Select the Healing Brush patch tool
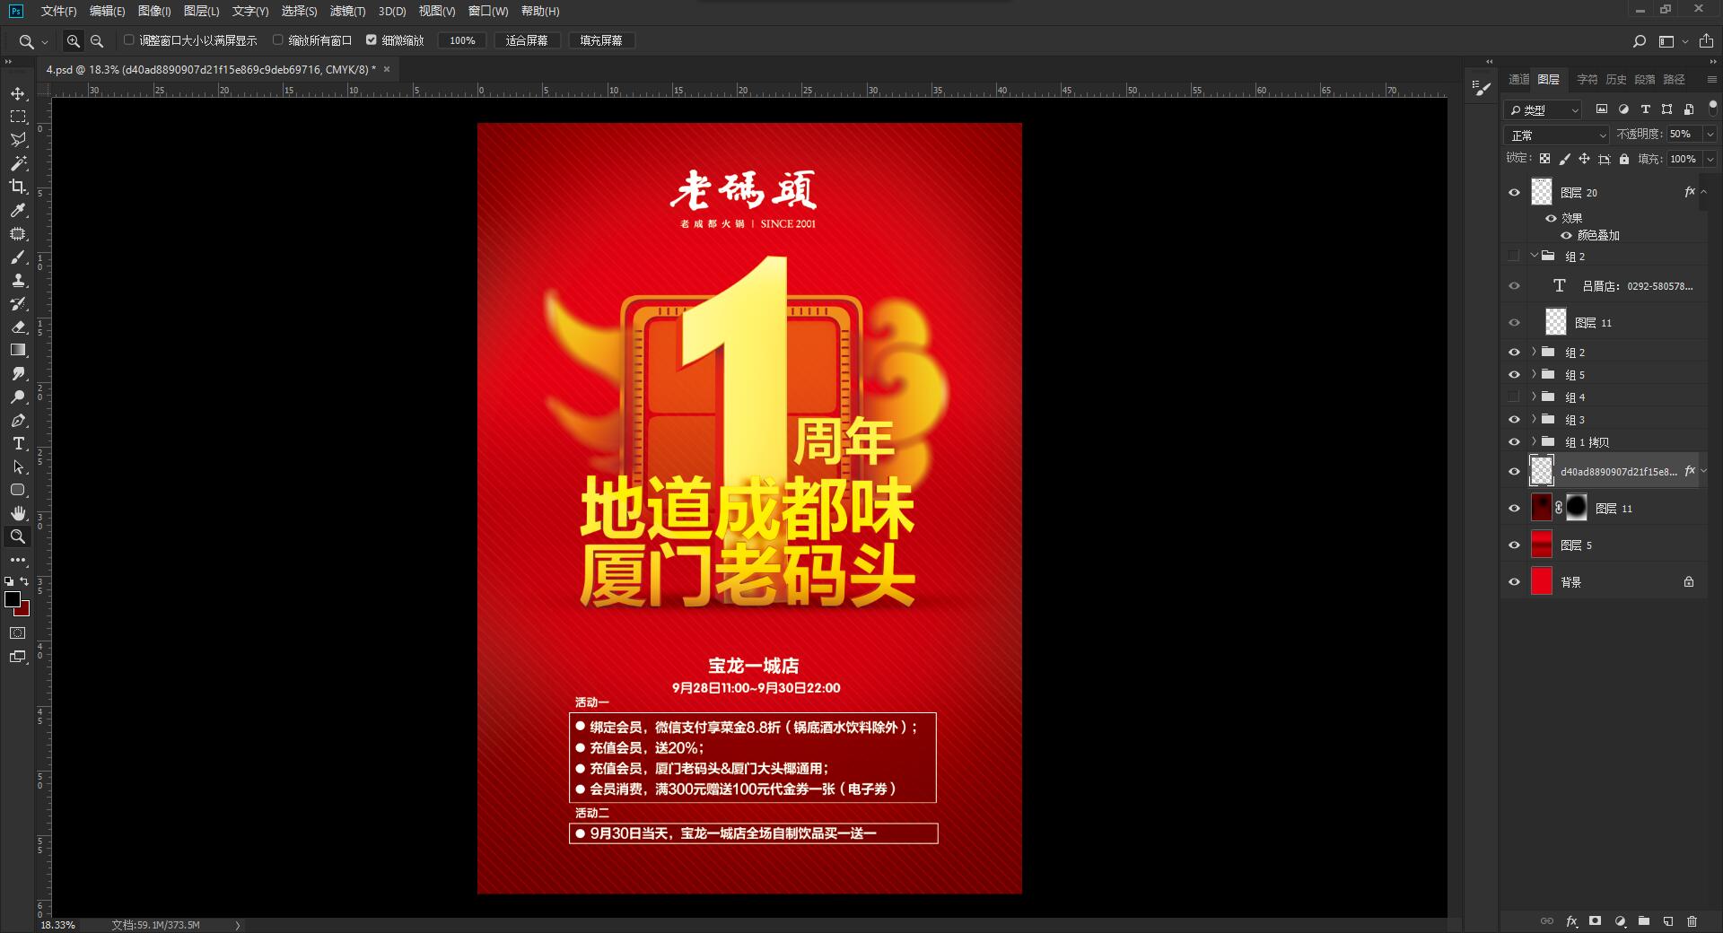Image resolution: width=1723 pixels, height=933 pixels. point(18,233)
